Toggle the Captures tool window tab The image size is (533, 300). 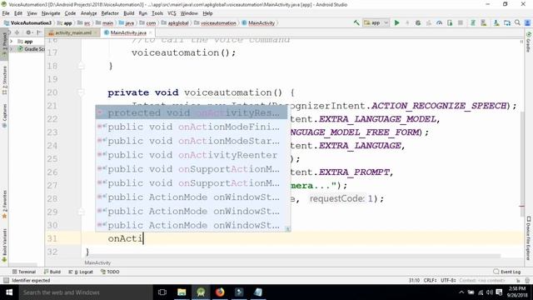[4, 116]
